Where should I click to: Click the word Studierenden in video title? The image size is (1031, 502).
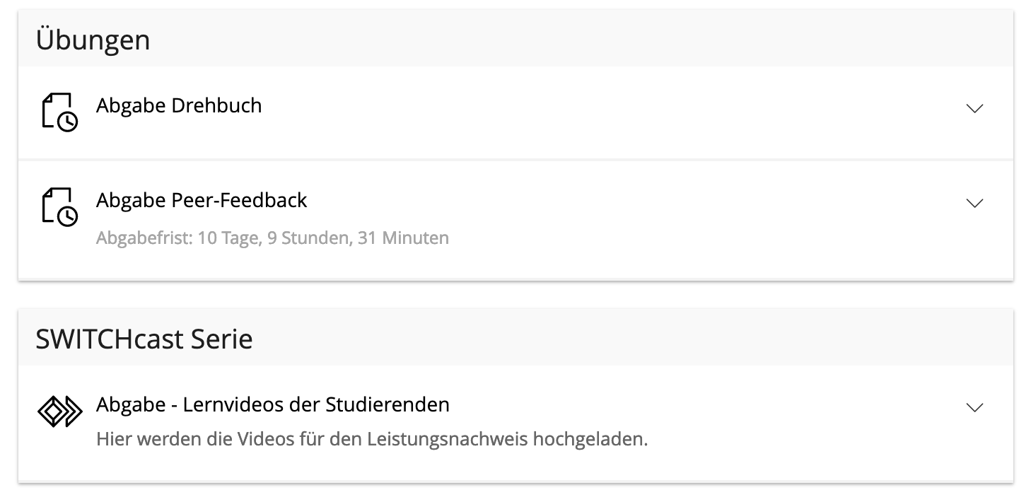pyautogui.click(x=387, y=404)
